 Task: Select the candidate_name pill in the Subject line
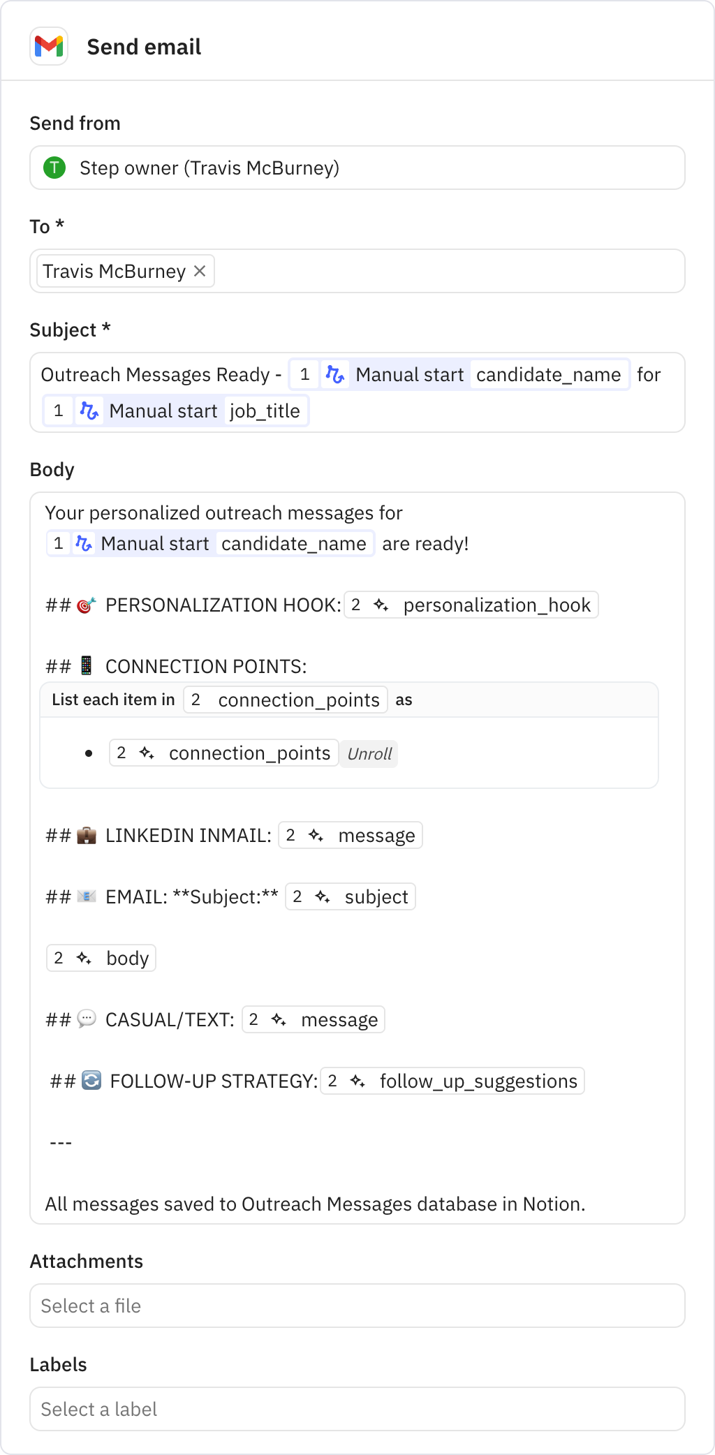549,374
